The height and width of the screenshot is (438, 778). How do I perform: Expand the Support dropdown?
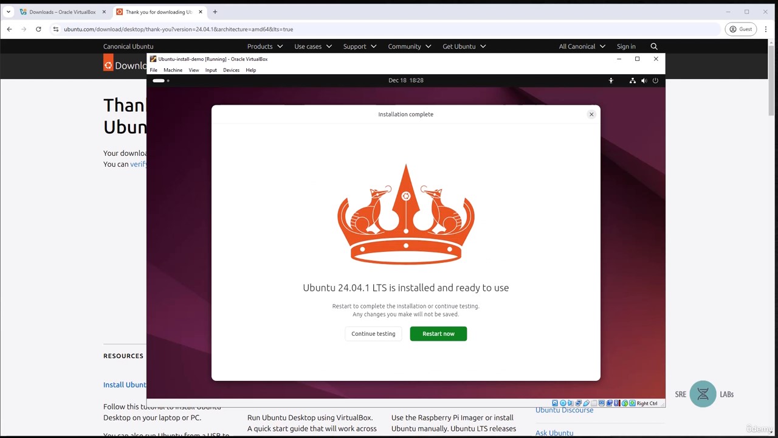[360, 46]
